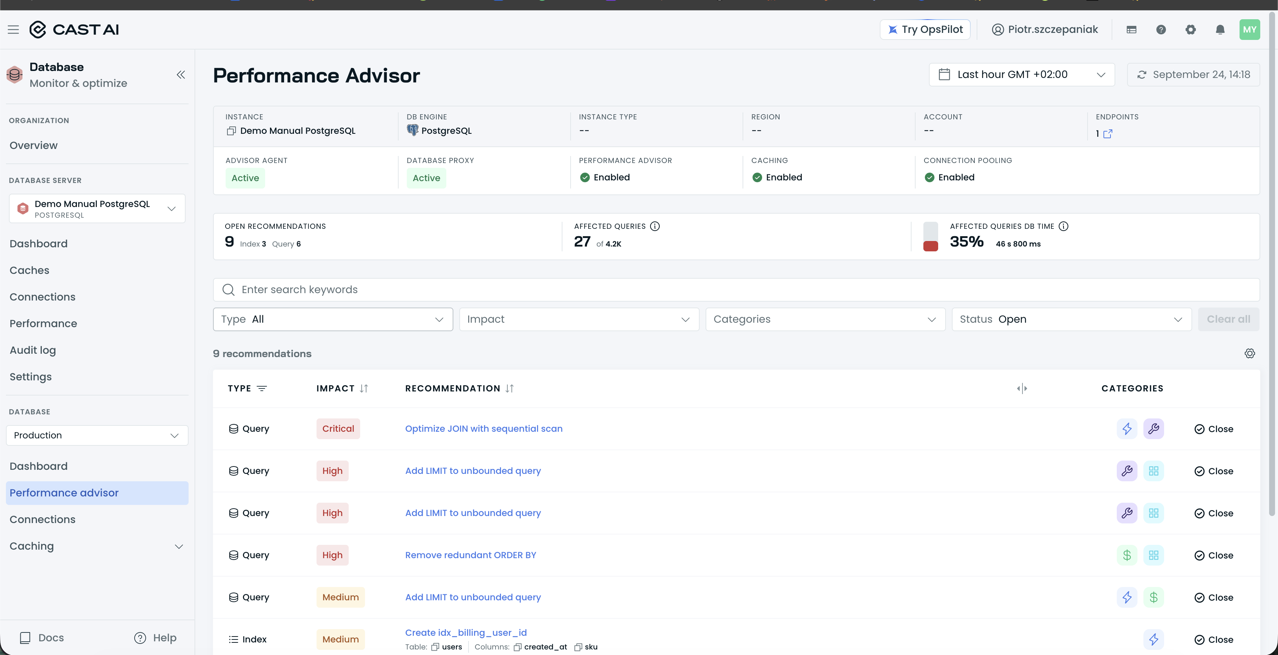Open the help question mark icon in the header
Screen dimensions: 1278x655
coord(1161,30)
